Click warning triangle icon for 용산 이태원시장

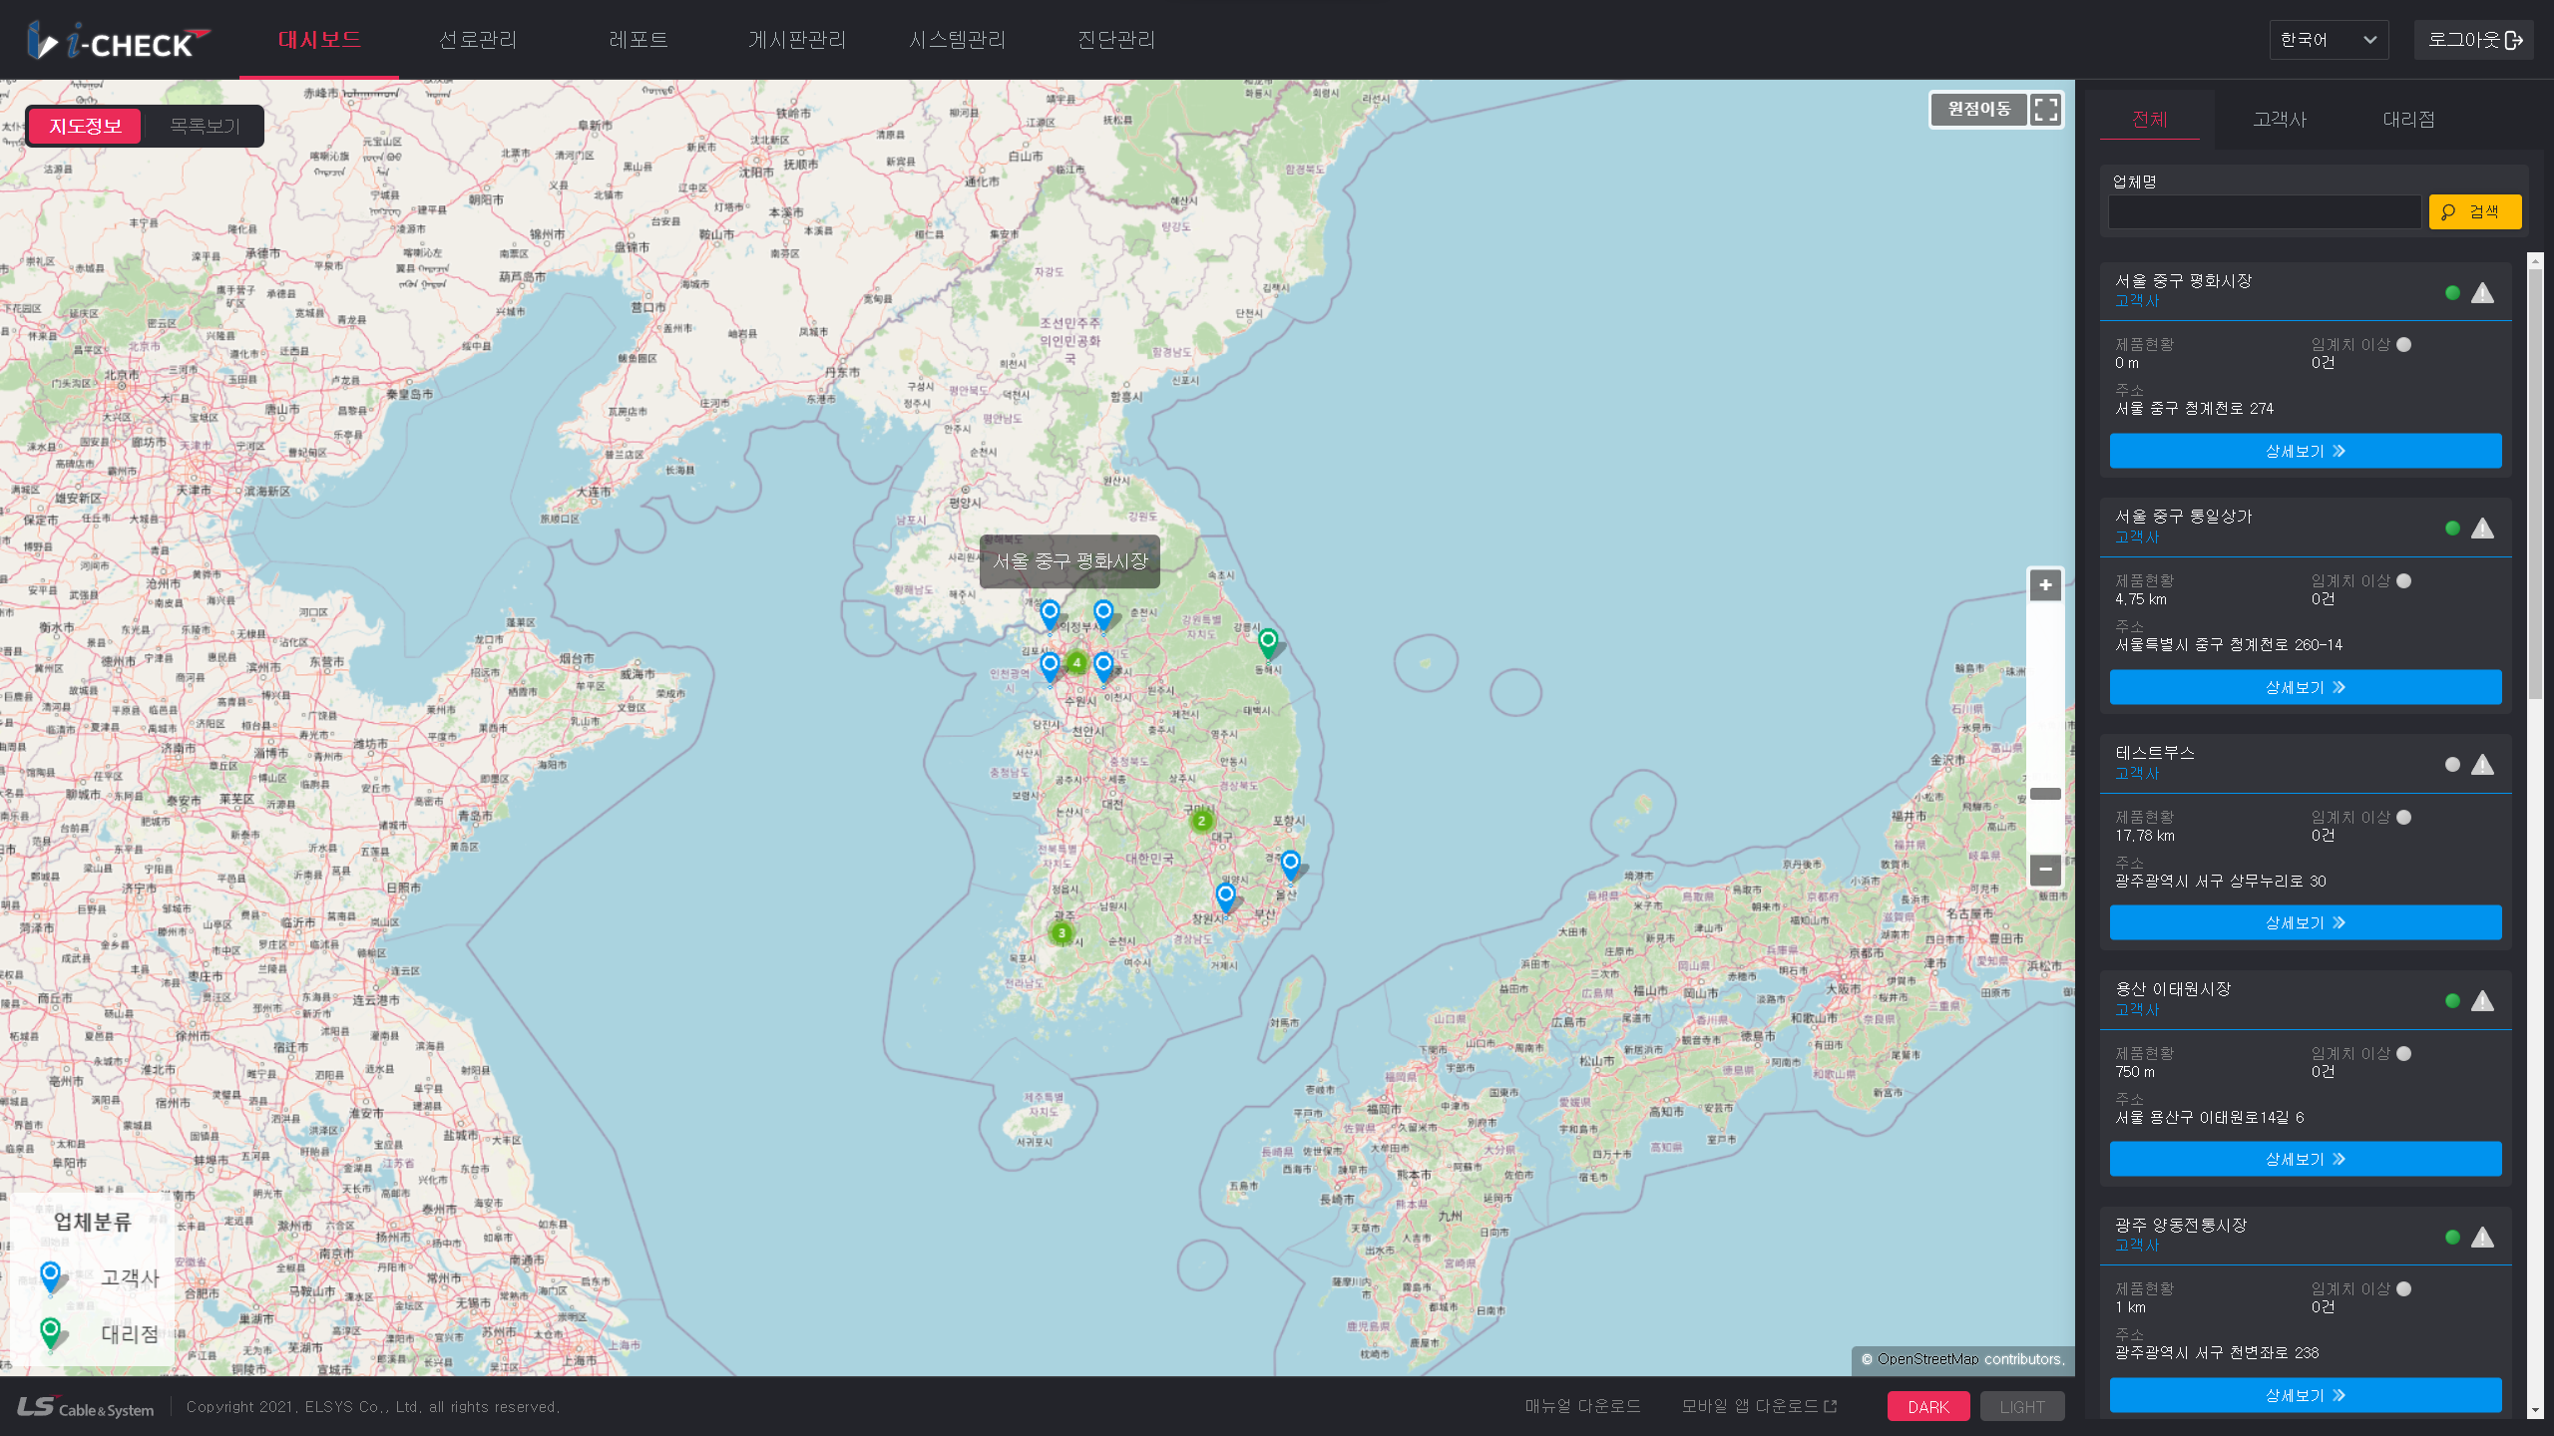click(2483, 1001)
